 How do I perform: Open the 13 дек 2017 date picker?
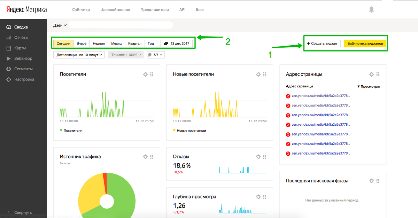[x=177, y=44]
